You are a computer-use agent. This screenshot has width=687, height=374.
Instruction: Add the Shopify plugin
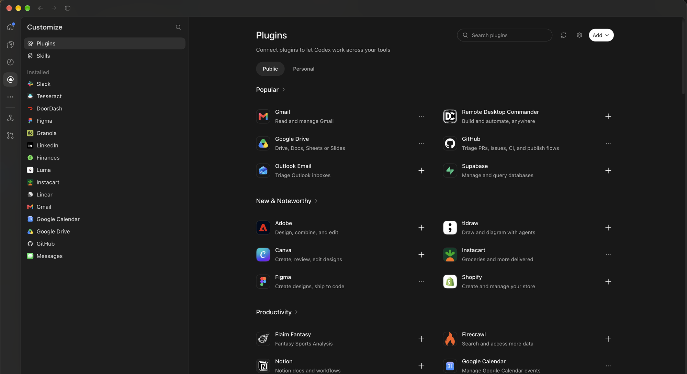pos(608,282)
